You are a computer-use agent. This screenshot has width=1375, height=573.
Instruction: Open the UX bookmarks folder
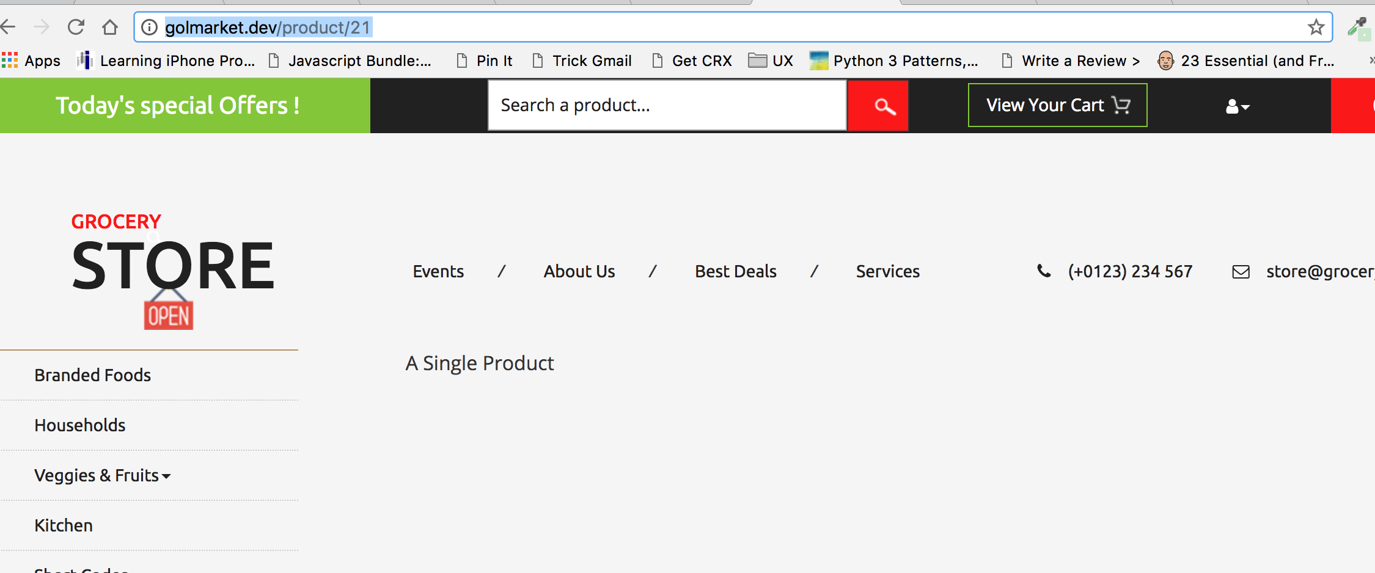click(771, 60)
